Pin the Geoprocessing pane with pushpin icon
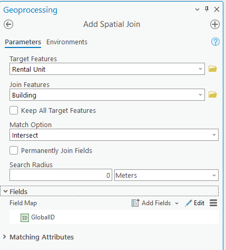 click(207, 9)
